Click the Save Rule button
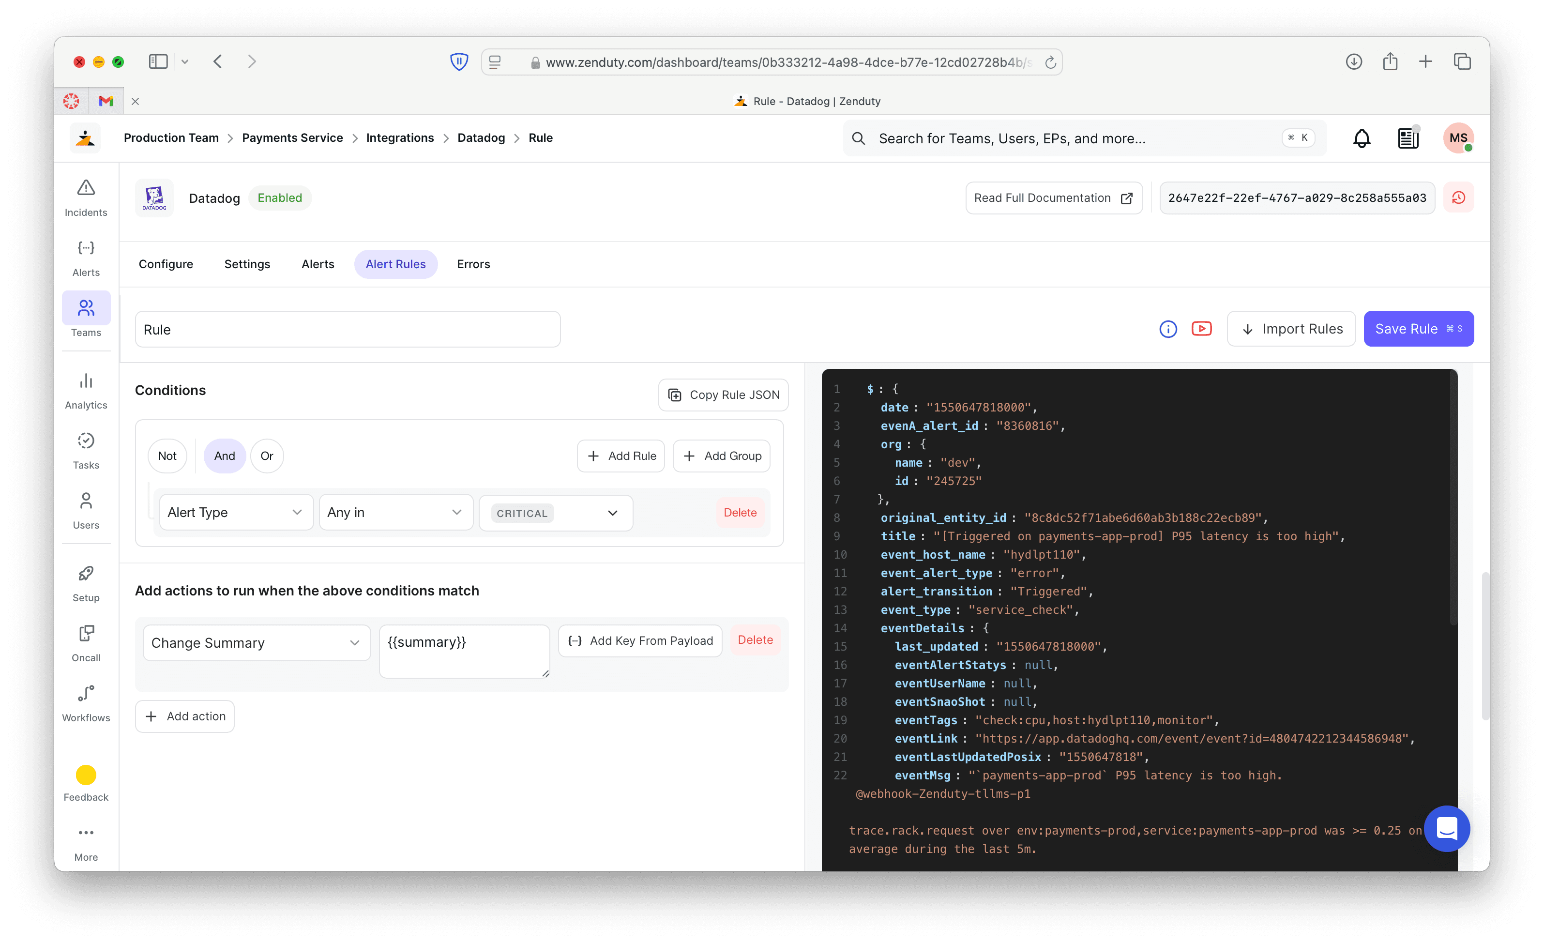This screenshot has height=943, width=1544. click(1419, 329)
